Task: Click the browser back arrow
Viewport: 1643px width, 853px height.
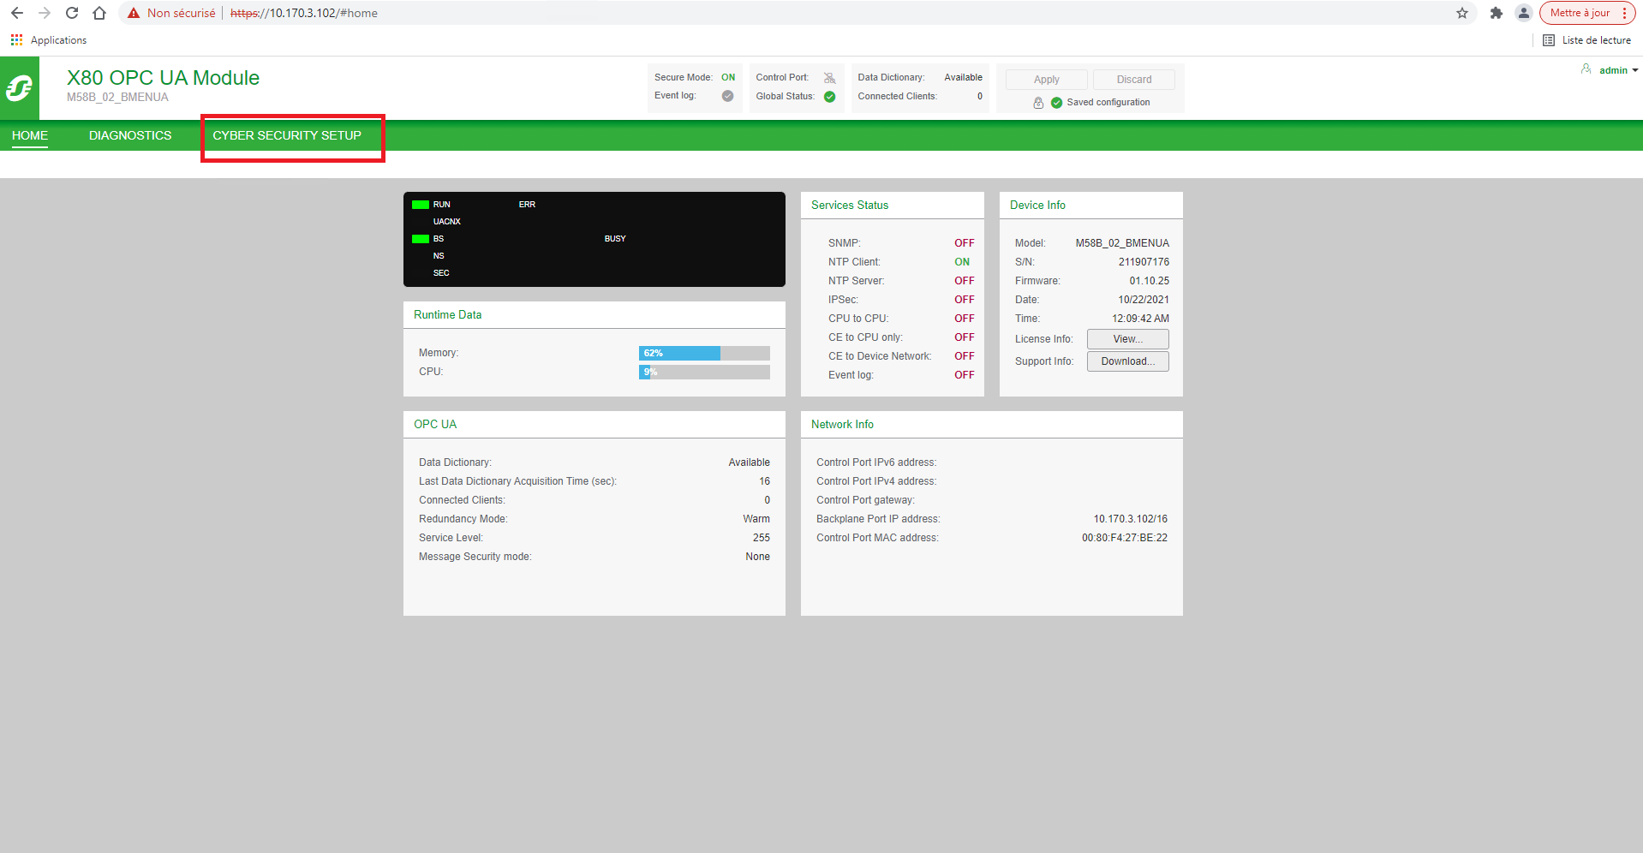Action: click(17, 13)
